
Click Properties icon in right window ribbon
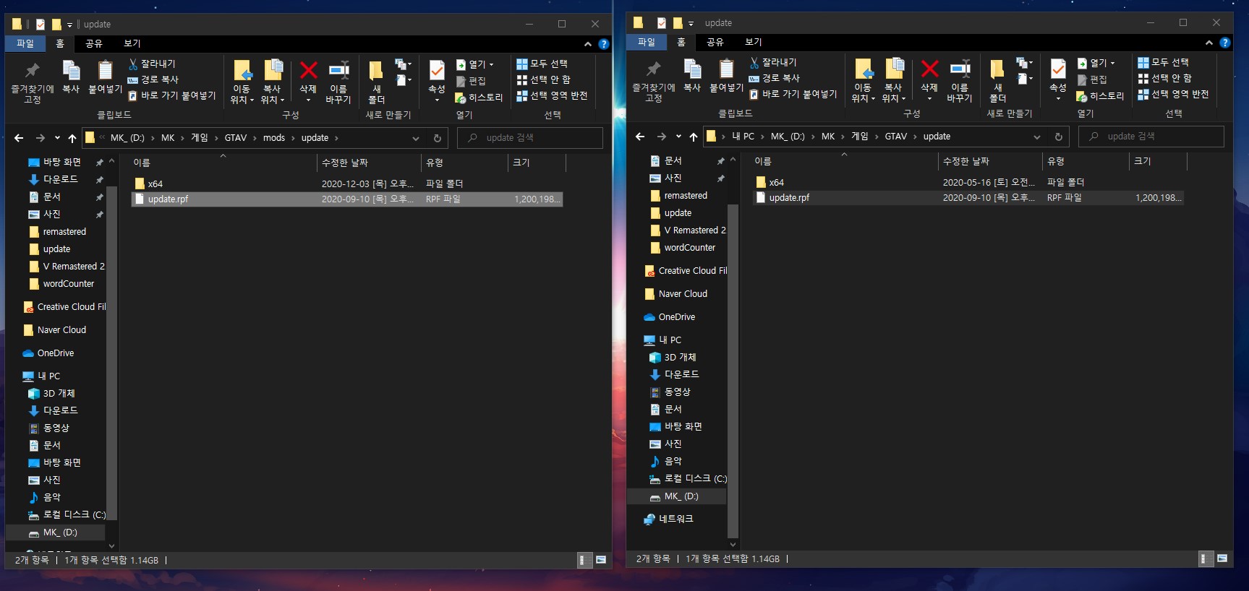[1058, 70]
